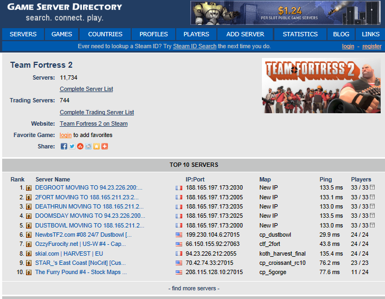Viewport: 385px width, 299px height.
Task: Open the LINKS tab
Action: (x=370, y=34)
